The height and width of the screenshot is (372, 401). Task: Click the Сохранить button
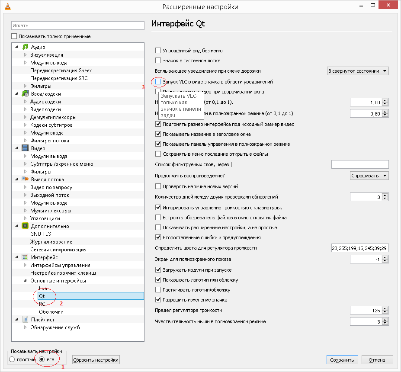342,360
